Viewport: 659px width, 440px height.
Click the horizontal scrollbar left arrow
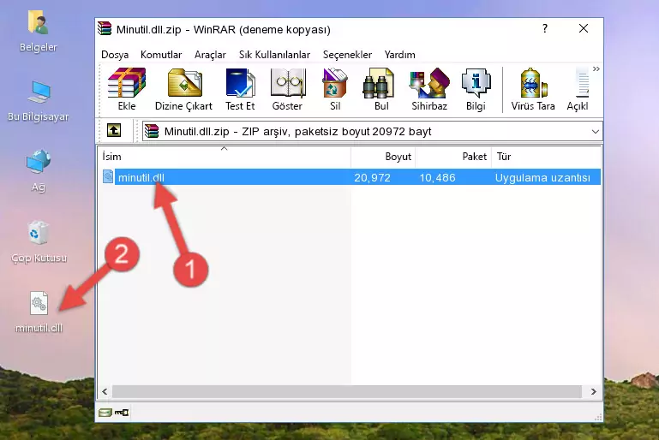pyautogui.click(x=105, y=392)
